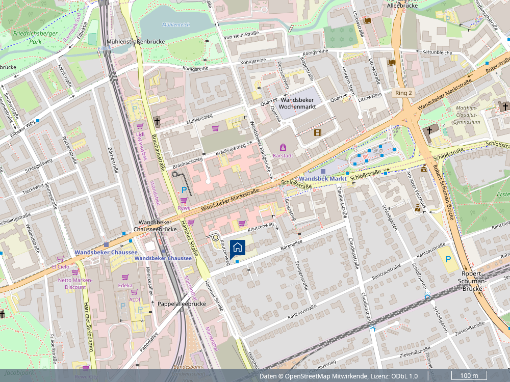Click the blue home location marker
Viewport: 510px width, 382px height.
[x=238, y=248]
